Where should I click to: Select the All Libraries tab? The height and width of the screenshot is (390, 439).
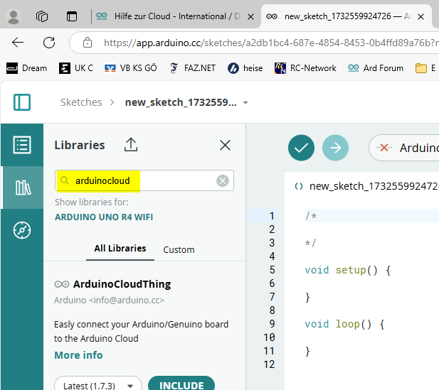[x=120, y=249]
